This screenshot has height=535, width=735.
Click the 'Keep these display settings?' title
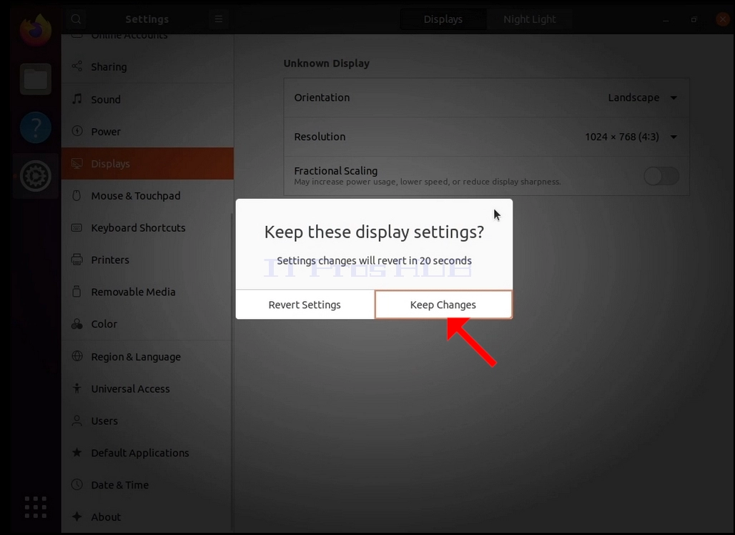click(x=374, y=232)
